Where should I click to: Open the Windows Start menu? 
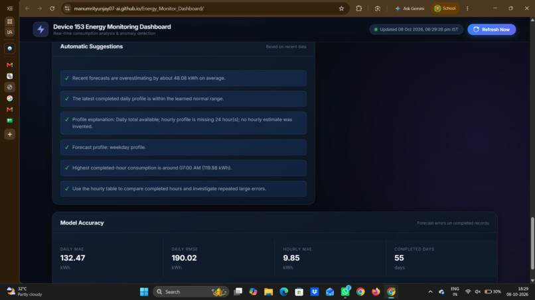144,291
